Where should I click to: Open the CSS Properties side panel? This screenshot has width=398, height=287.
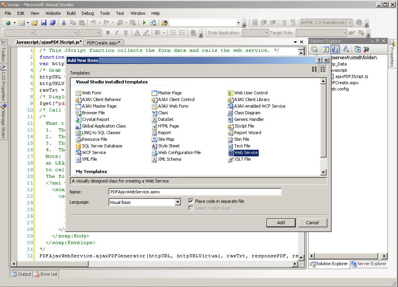pyautogui.click(x=4, y=83)
